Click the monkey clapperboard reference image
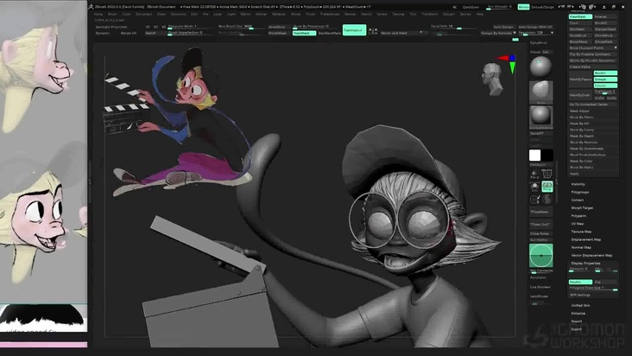Image resolution: width=632 pixels, height=356 pixels. click(177, 121)
